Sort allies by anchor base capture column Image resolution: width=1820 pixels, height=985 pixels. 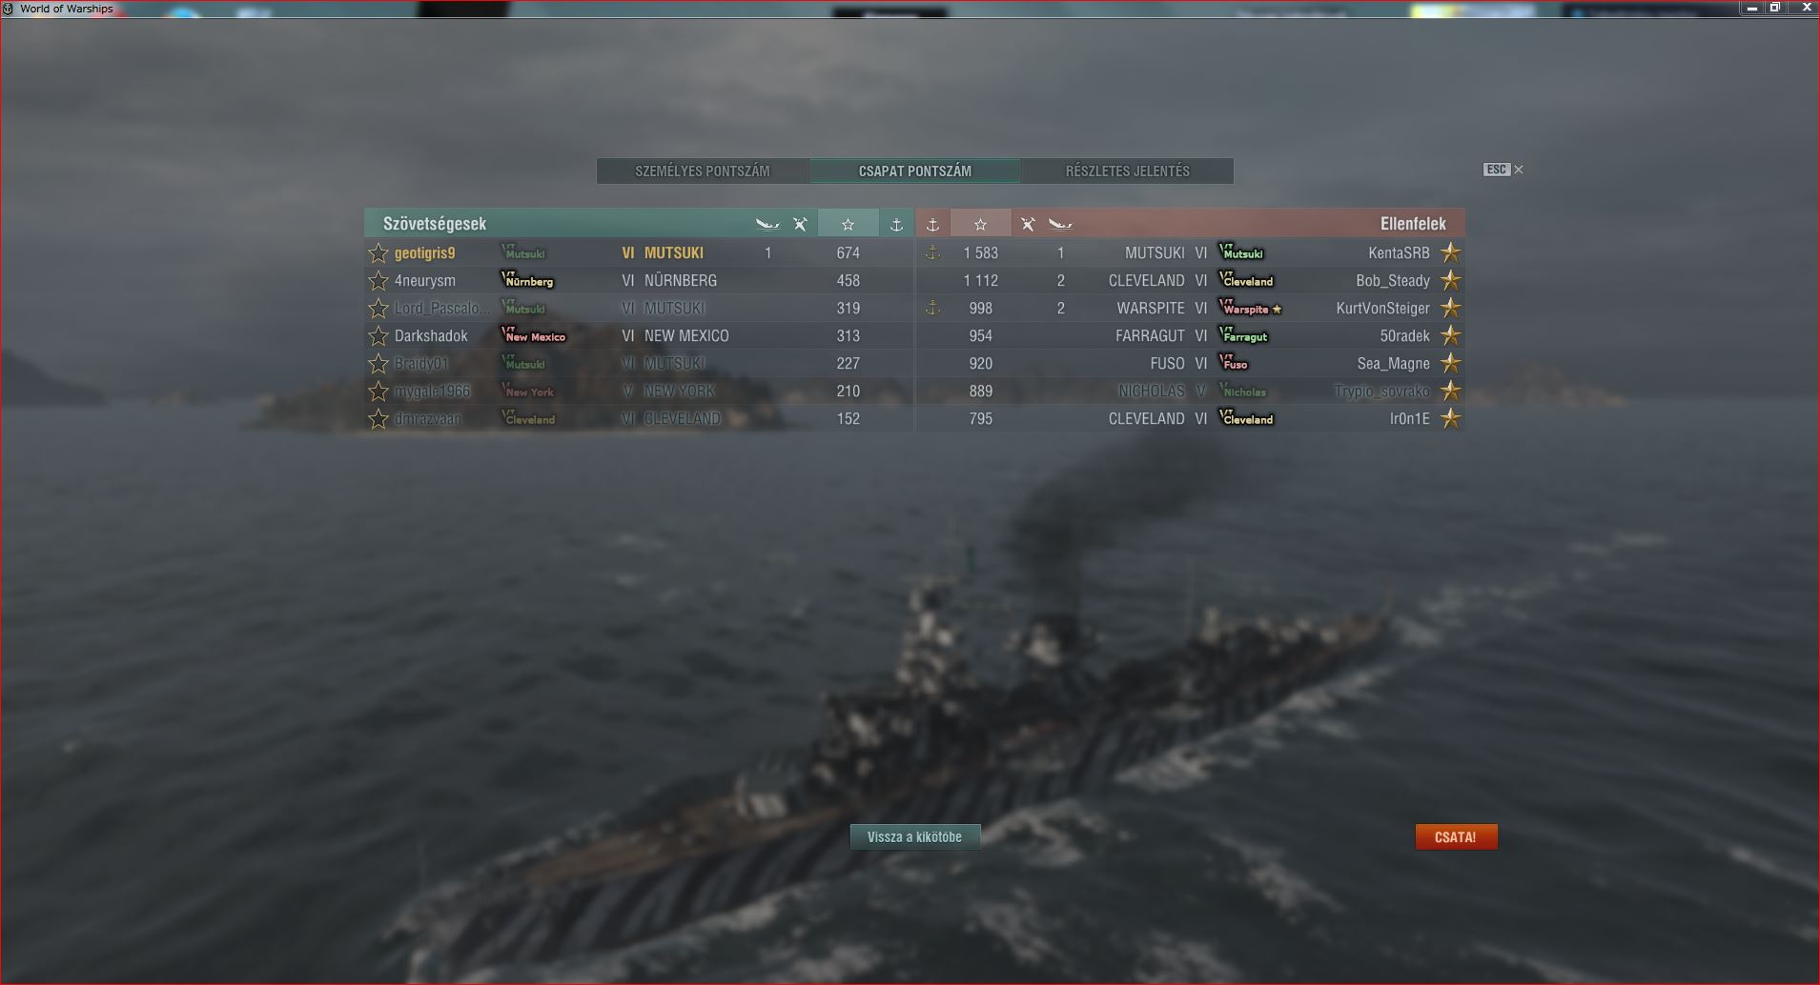[895, 224]
